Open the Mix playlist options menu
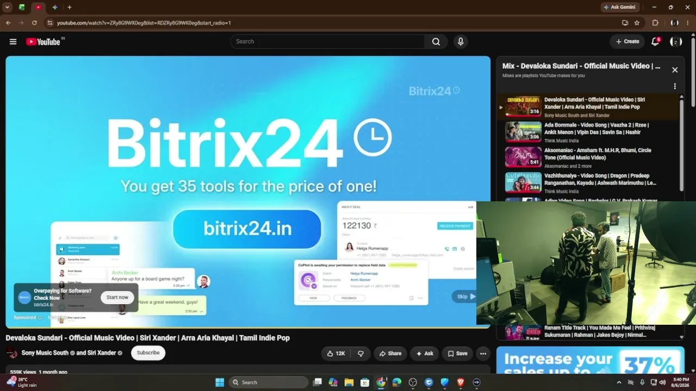Image resolution: width=696 pixels, height=391 pixels. pos(675,86)
